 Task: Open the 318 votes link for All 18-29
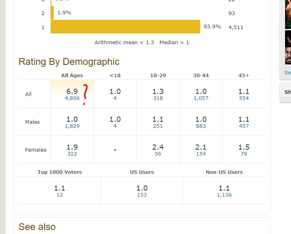point(158,98)
